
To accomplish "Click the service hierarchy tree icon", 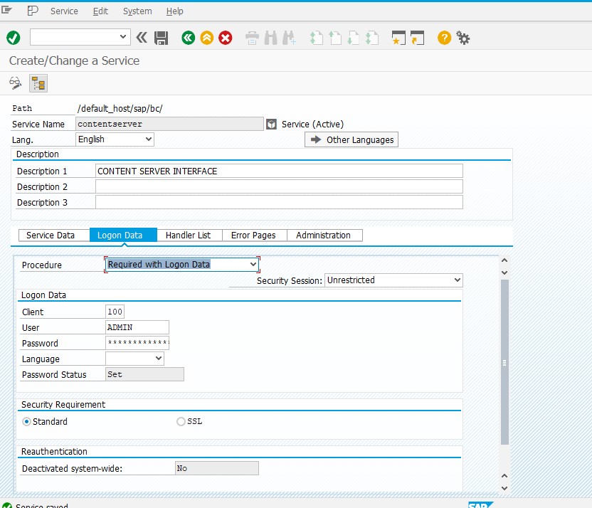I will pos(38,83).
